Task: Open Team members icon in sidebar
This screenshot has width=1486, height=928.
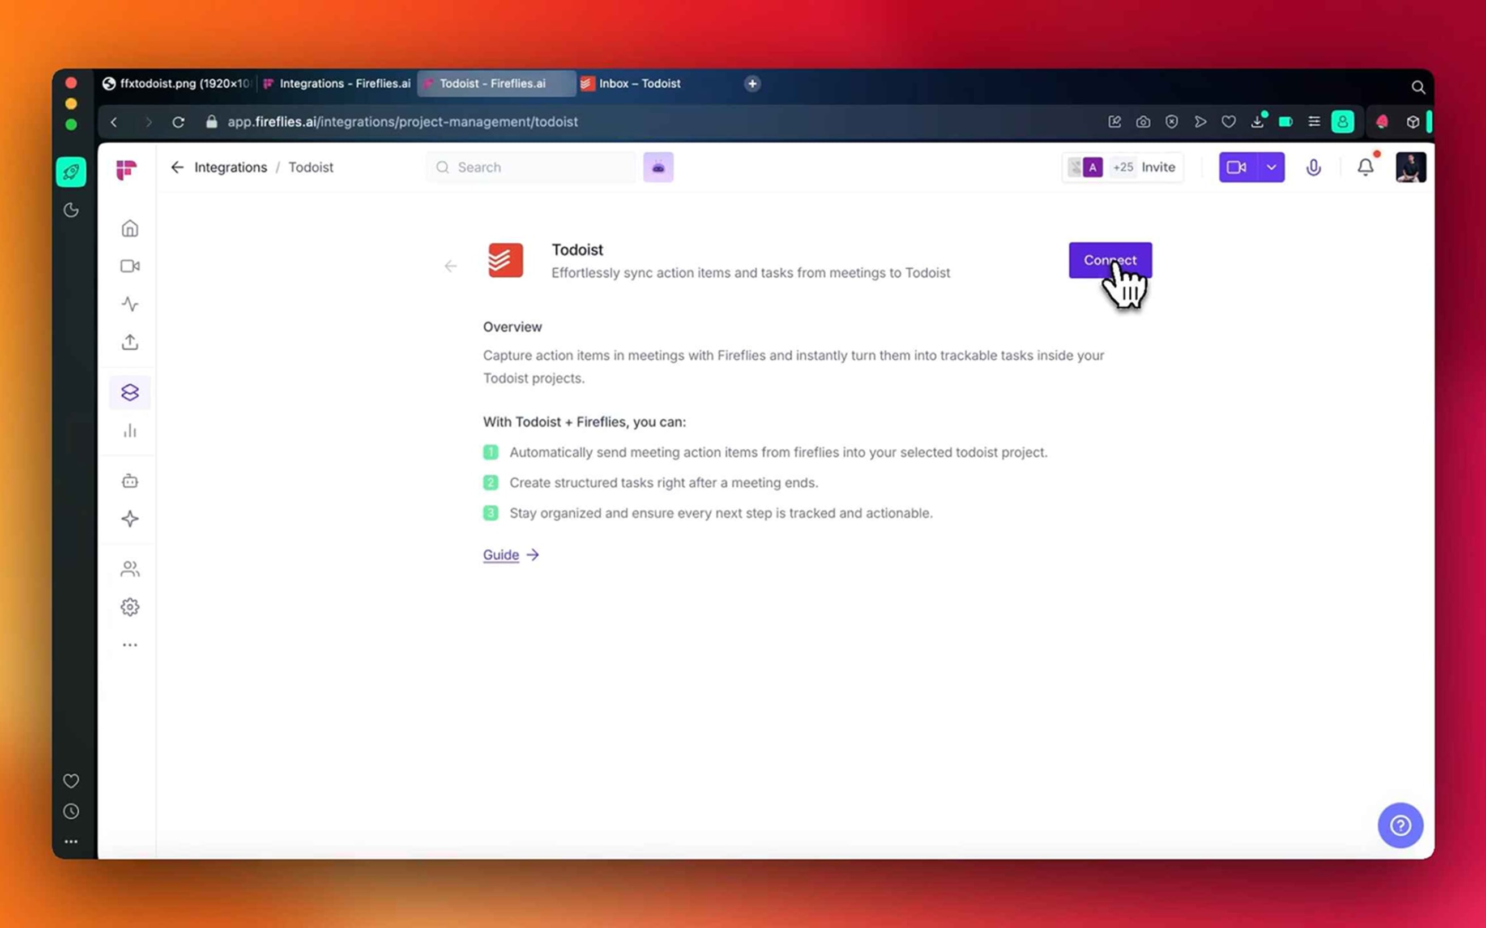Action: click(130, 569)
